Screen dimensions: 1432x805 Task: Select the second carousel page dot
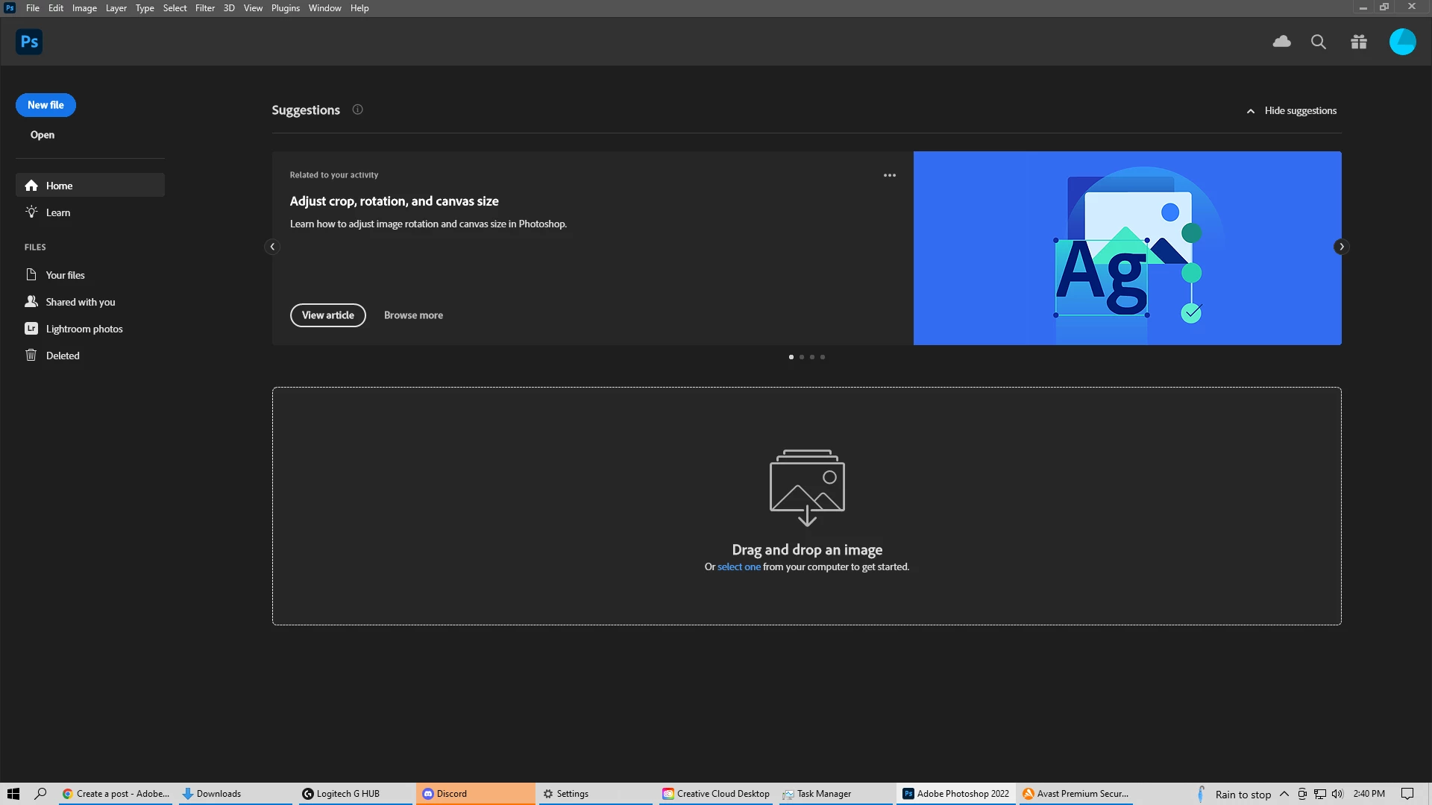(x=802, y=357)
